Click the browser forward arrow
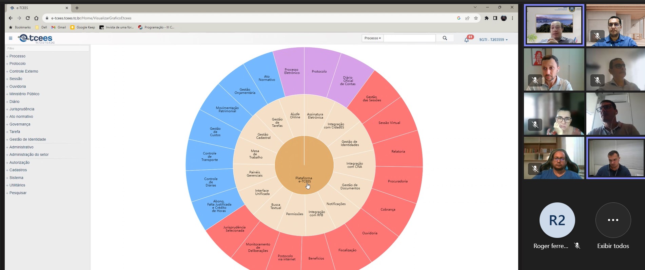Image resolution: width=645 pixels, height=270 pixels. click(x=19, y=18)
